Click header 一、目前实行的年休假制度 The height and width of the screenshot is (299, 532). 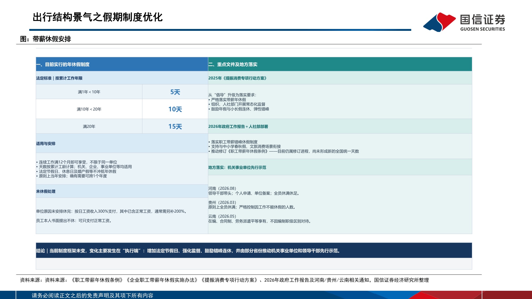tap(122, 64)
